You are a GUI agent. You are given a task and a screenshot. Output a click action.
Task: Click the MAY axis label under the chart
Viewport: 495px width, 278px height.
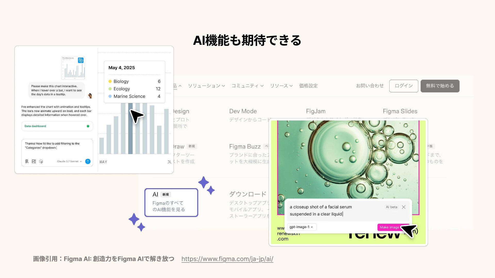pyautogui.click(x=103, y=162)
